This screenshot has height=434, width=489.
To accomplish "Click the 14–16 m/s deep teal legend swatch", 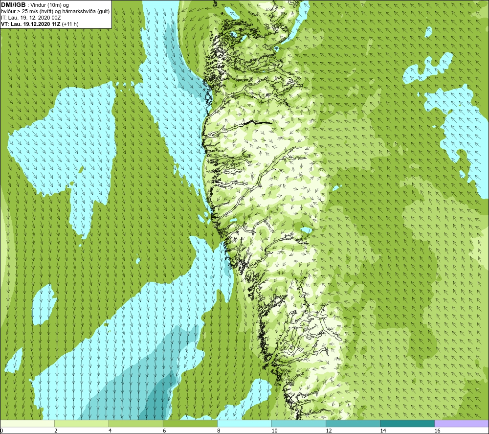I will point(407,424).
